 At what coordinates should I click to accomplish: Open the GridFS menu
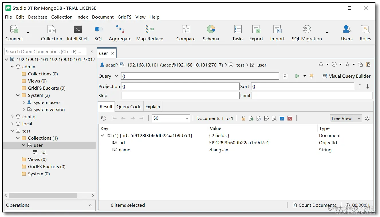[x=124, y=17]
